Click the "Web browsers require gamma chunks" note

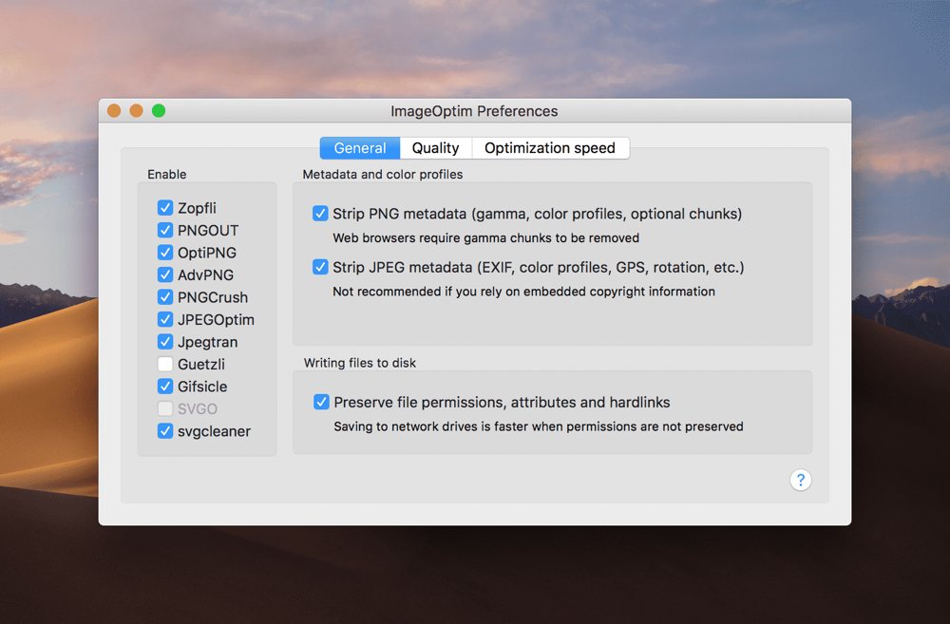pos(485,238)
